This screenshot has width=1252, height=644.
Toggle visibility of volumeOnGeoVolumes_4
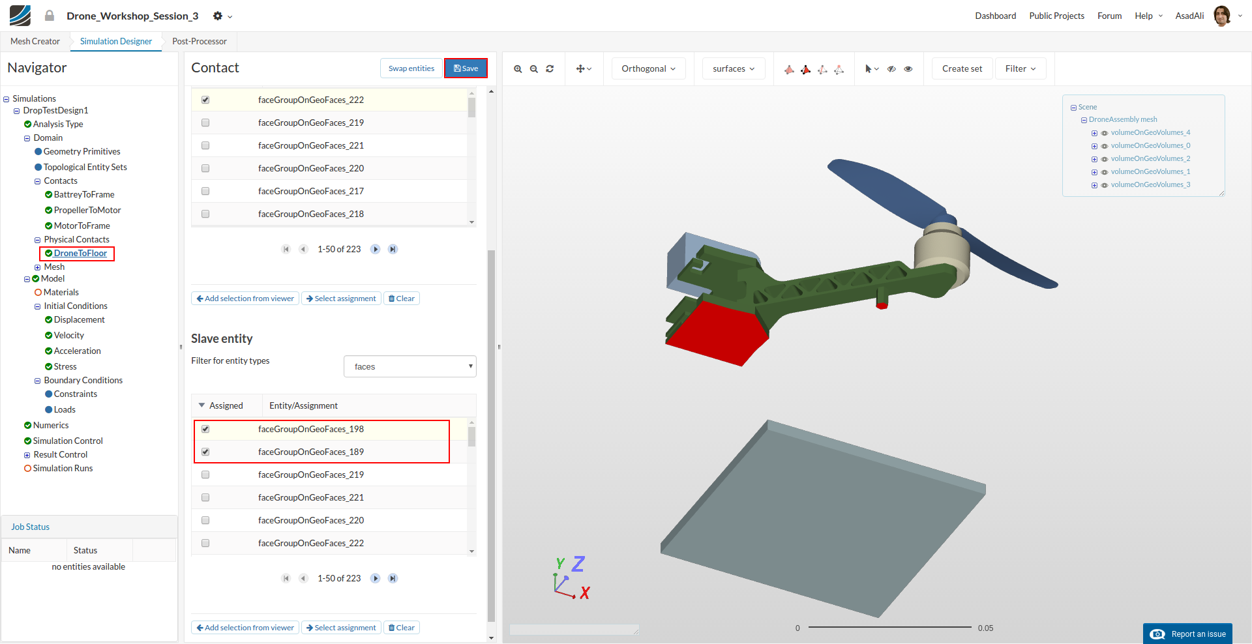click(1105, 133)
